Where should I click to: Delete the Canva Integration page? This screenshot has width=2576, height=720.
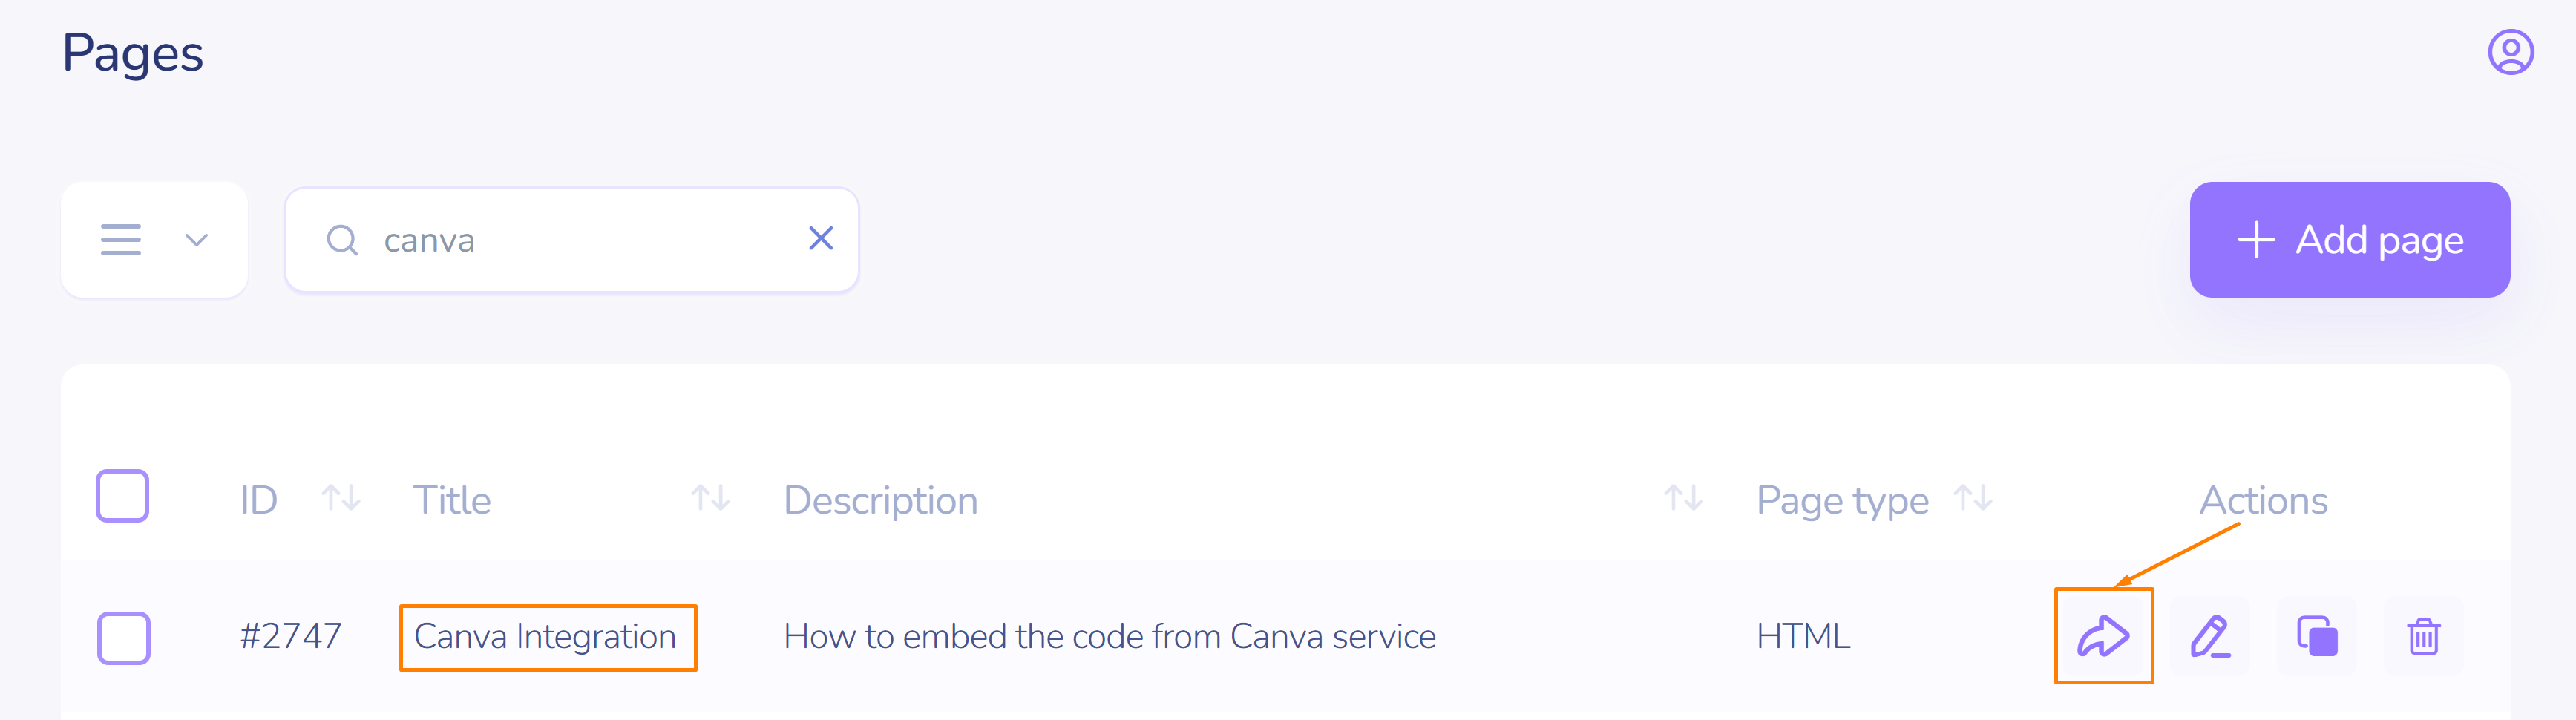point(2423,636)
